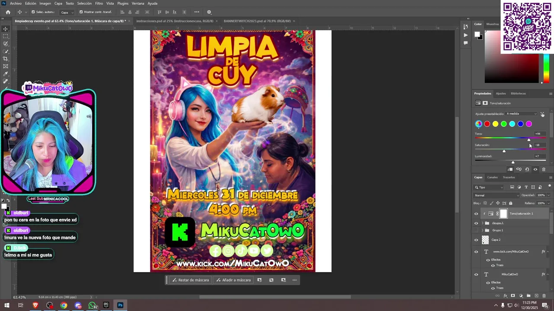Open the Filtro menu
This screenshot has width=554, height=311.
pyautogui.click(x=99, y=3)
